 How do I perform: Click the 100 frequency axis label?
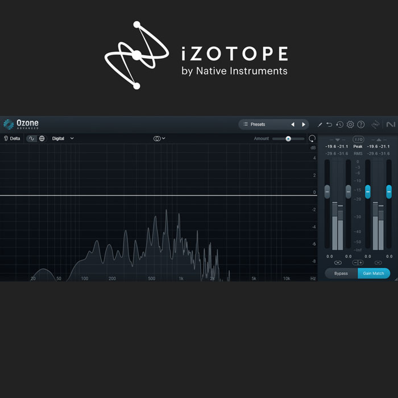(85, 279)
